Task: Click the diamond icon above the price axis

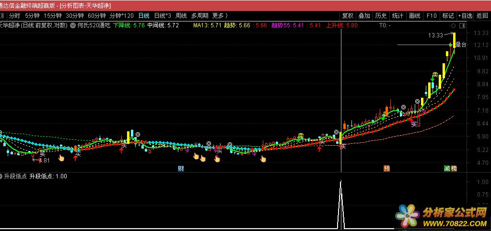Action: [452, 25]
